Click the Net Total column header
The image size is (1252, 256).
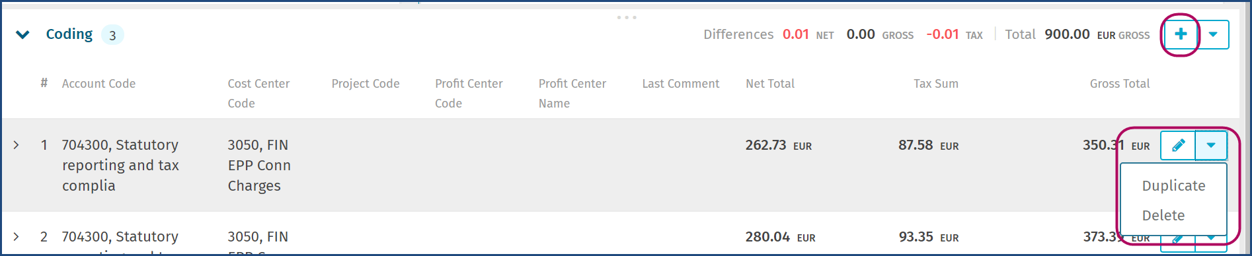770,84
